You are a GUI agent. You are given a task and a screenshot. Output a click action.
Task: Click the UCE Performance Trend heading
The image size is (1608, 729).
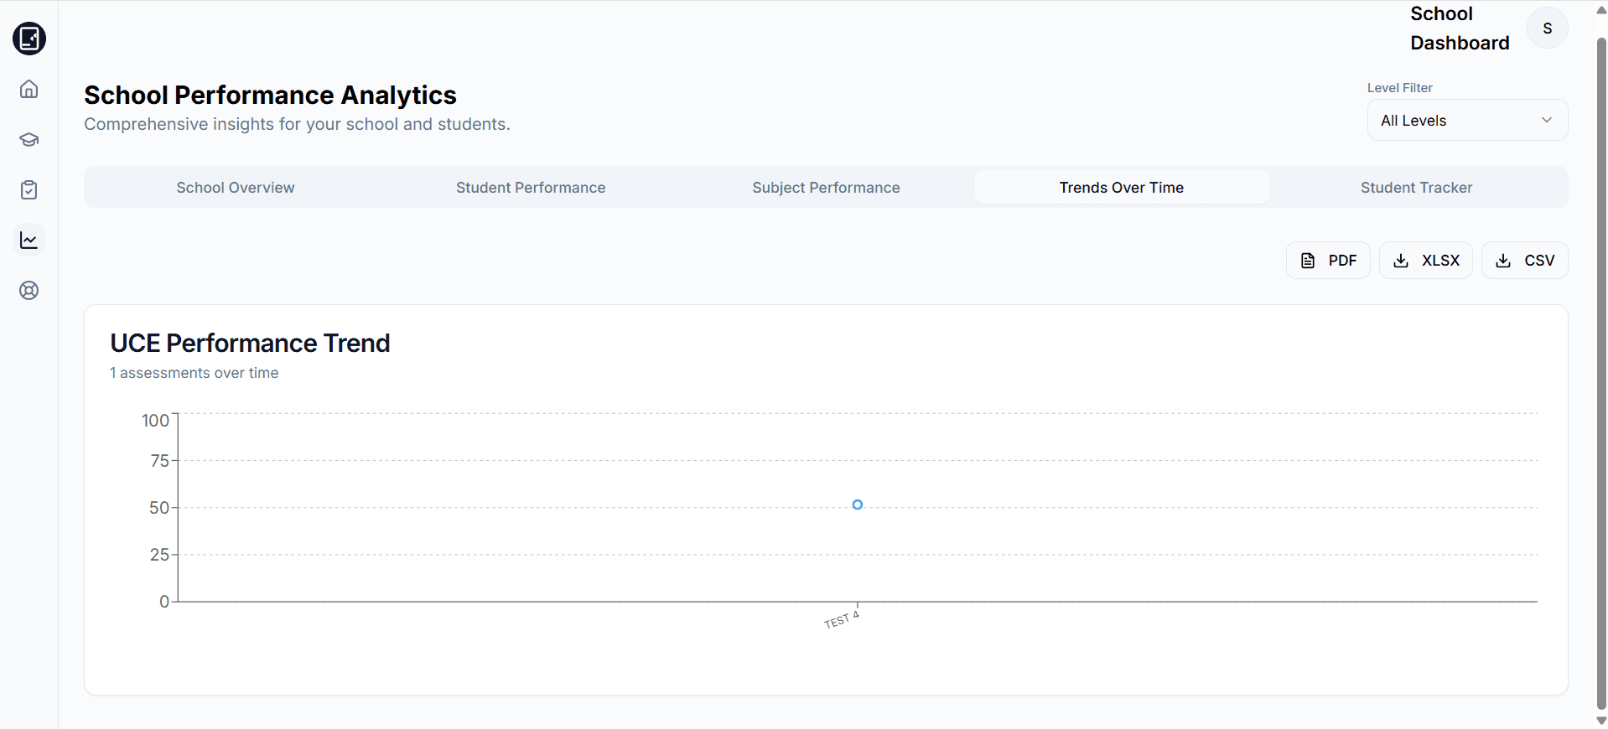[x=250, y=343]
